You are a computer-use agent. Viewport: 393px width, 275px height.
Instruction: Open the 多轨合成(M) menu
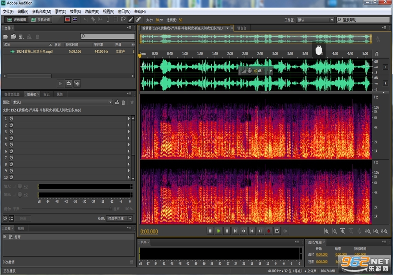[42, 11]
